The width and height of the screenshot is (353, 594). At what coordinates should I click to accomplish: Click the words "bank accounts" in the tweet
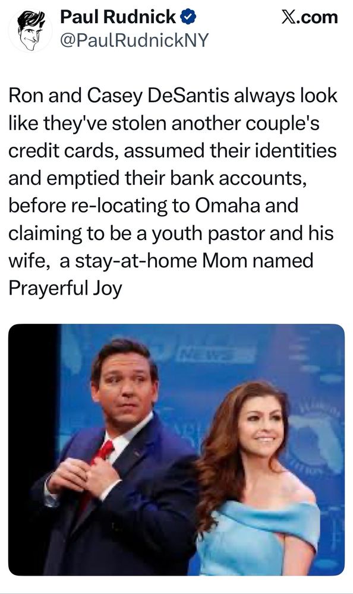(x=238, y=178)
